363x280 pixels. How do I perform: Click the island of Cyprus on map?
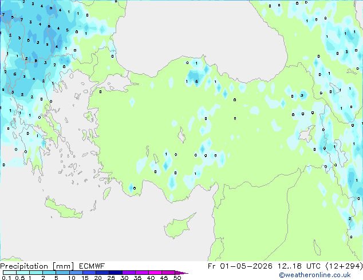point(177,227)
